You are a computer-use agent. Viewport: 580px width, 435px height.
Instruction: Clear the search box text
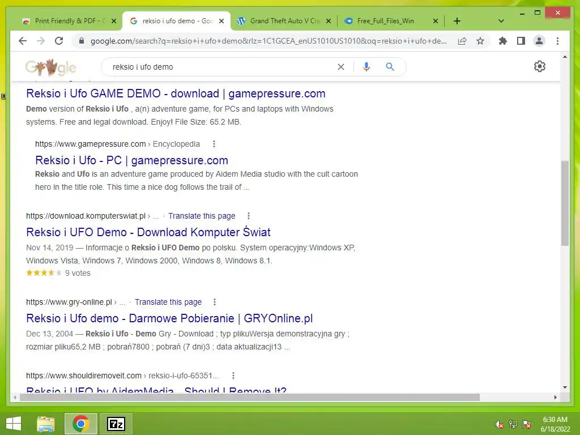point(340,67)
